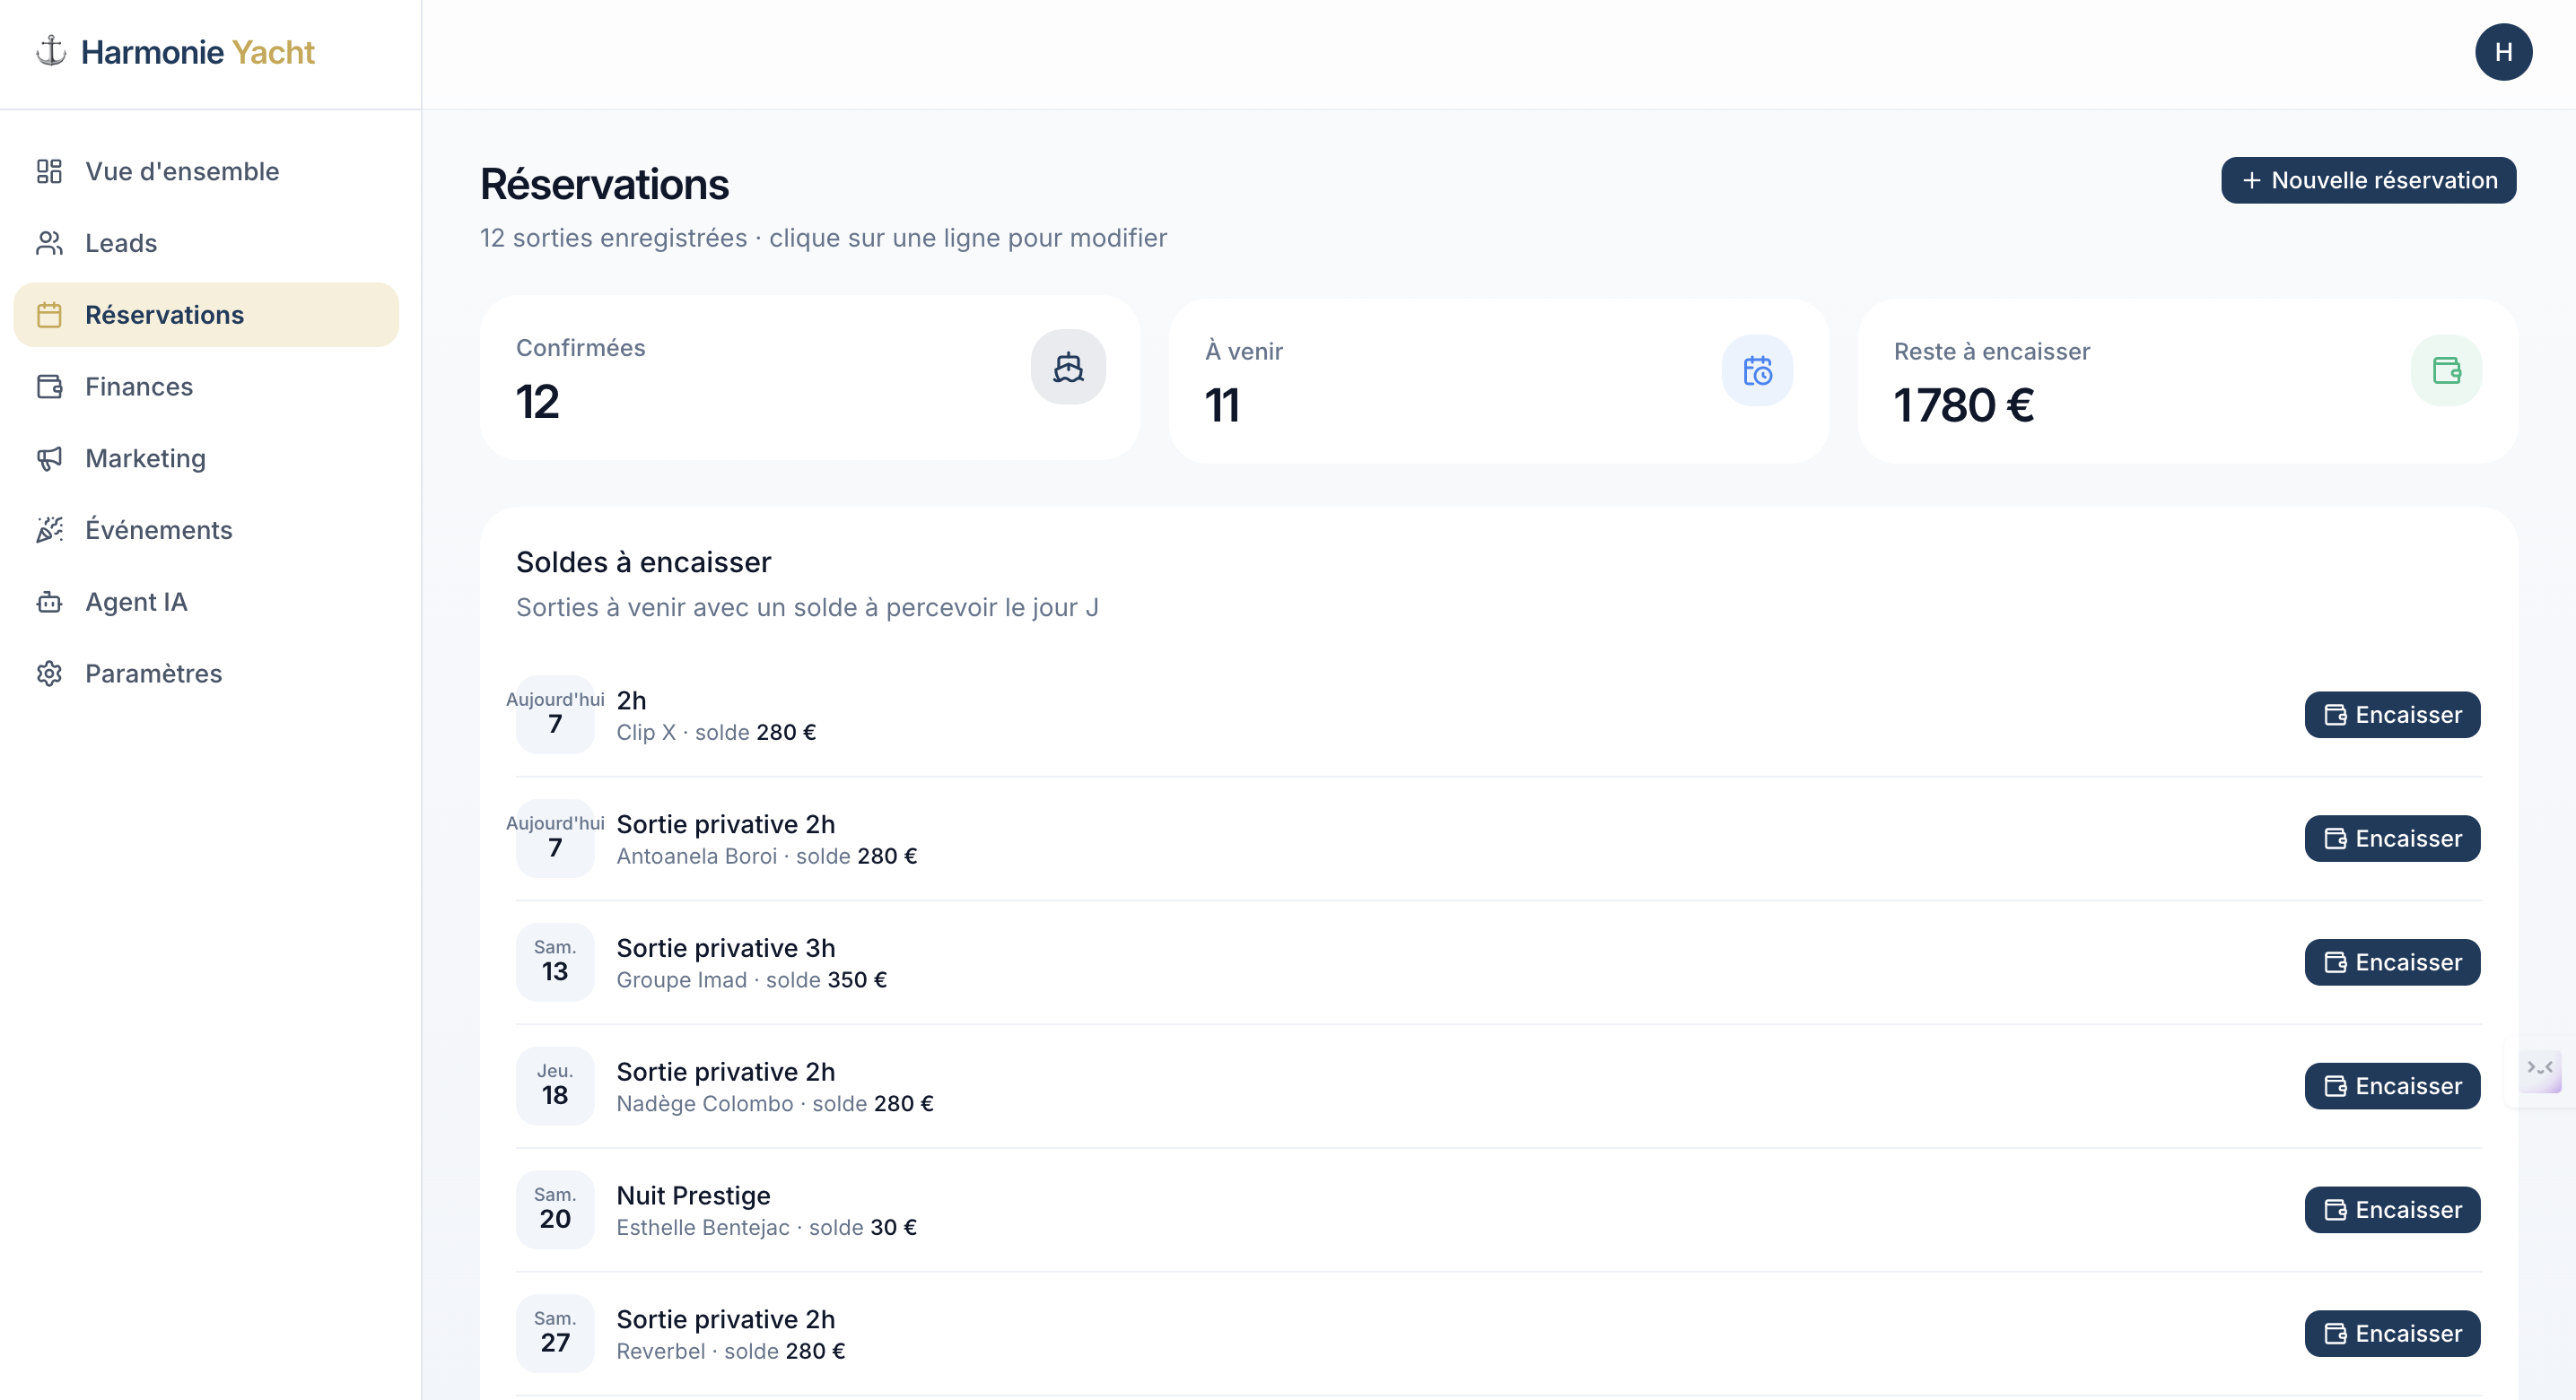Viewport: 2576px width, 1400px height.
Task: Open Événements in the sidebar
Action: (206, 530)
